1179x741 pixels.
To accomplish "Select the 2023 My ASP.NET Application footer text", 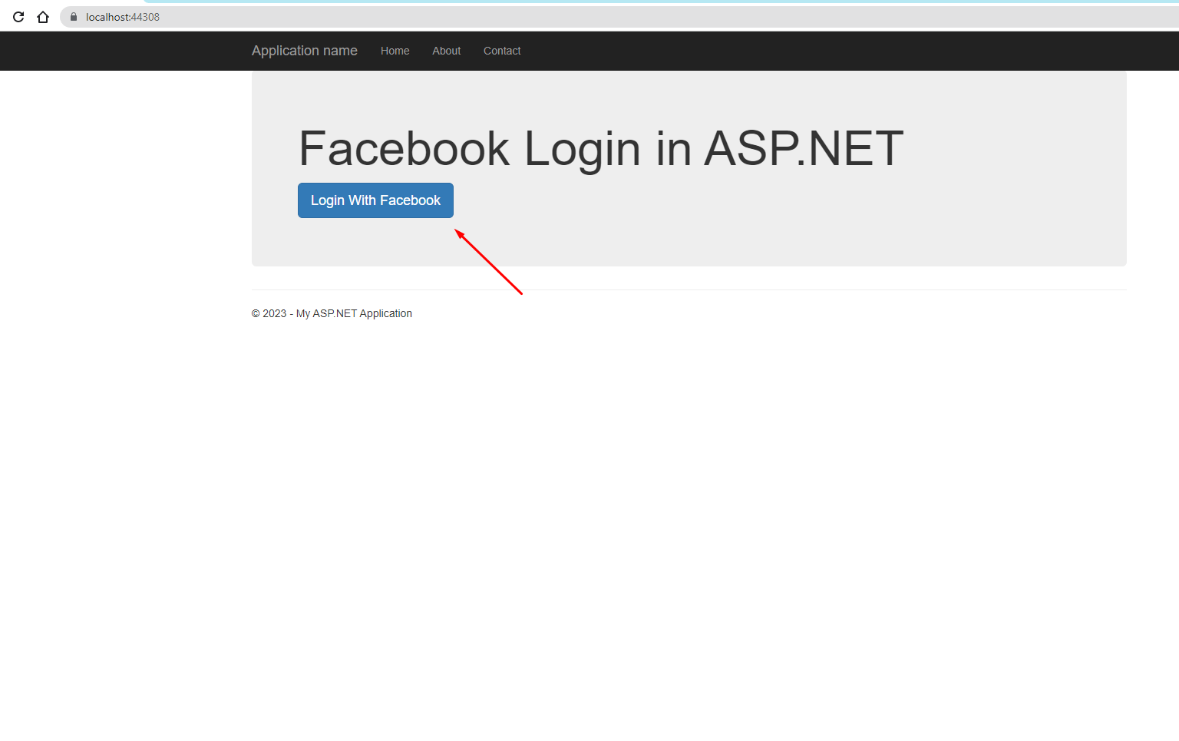I will click(332, 313).
